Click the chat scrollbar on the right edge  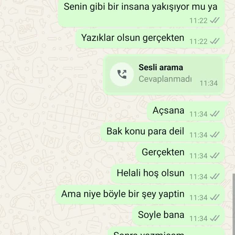click(234, 204)
